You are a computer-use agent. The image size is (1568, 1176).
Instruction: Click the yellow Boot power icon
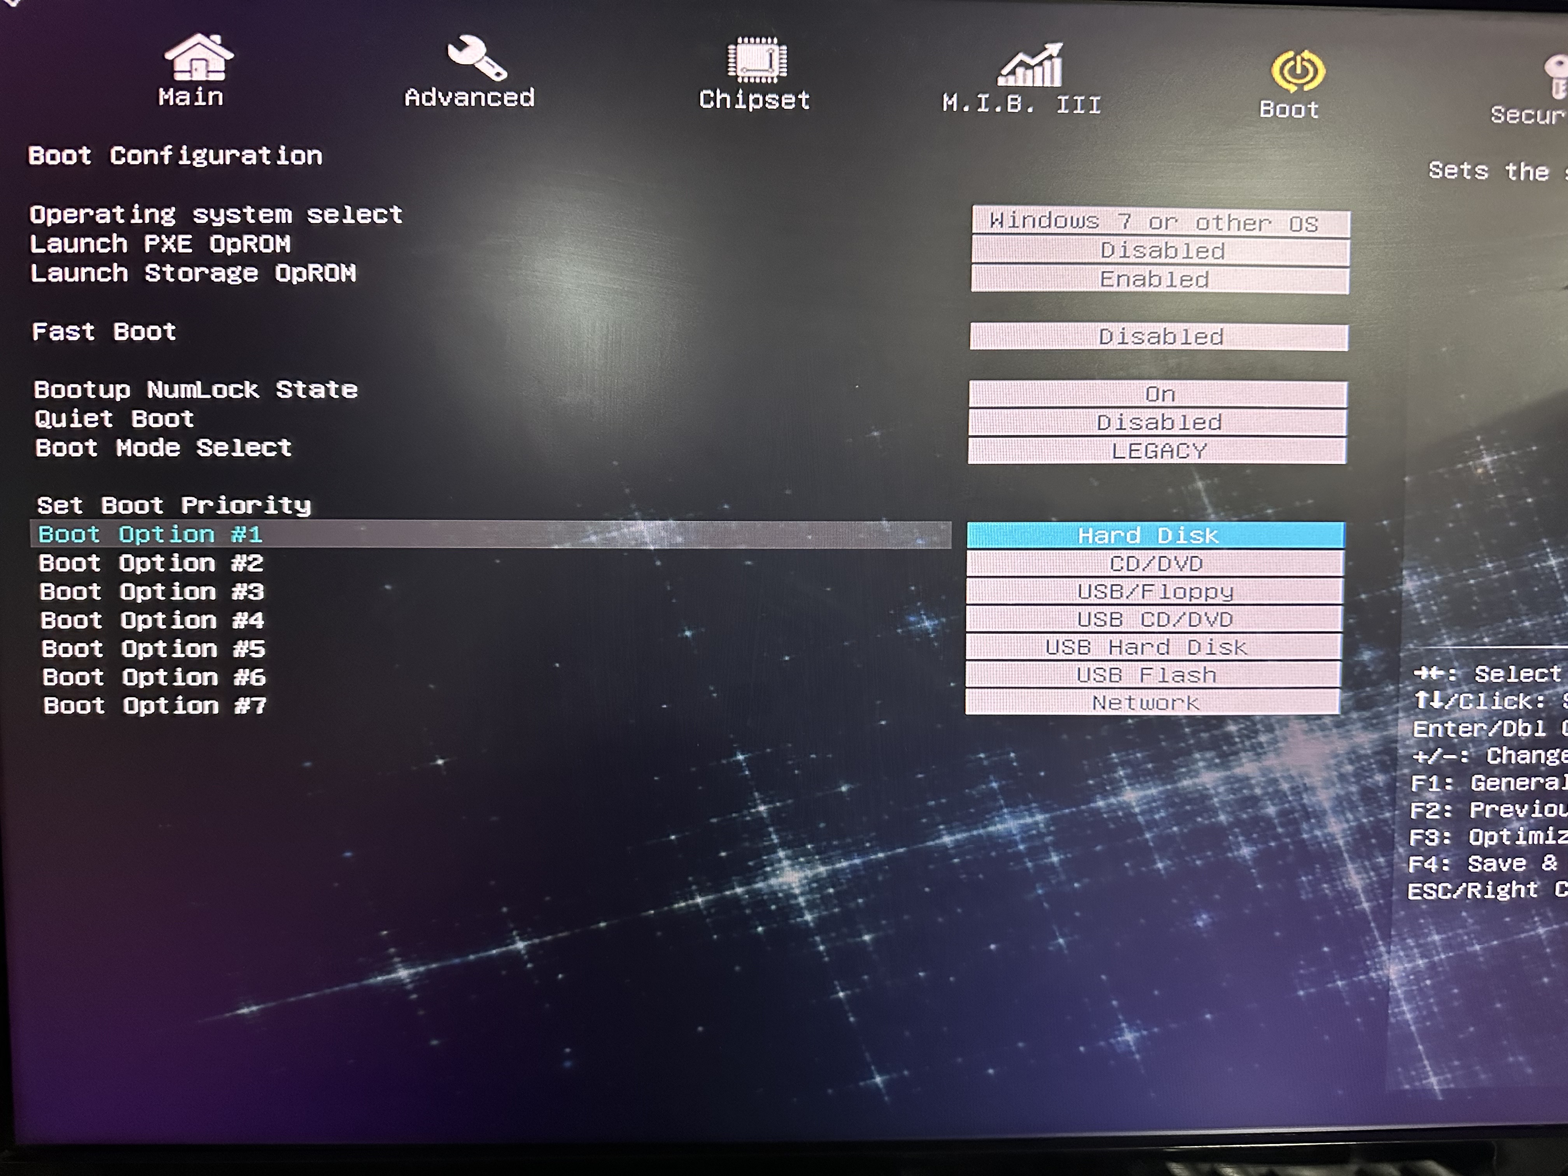1297,71
